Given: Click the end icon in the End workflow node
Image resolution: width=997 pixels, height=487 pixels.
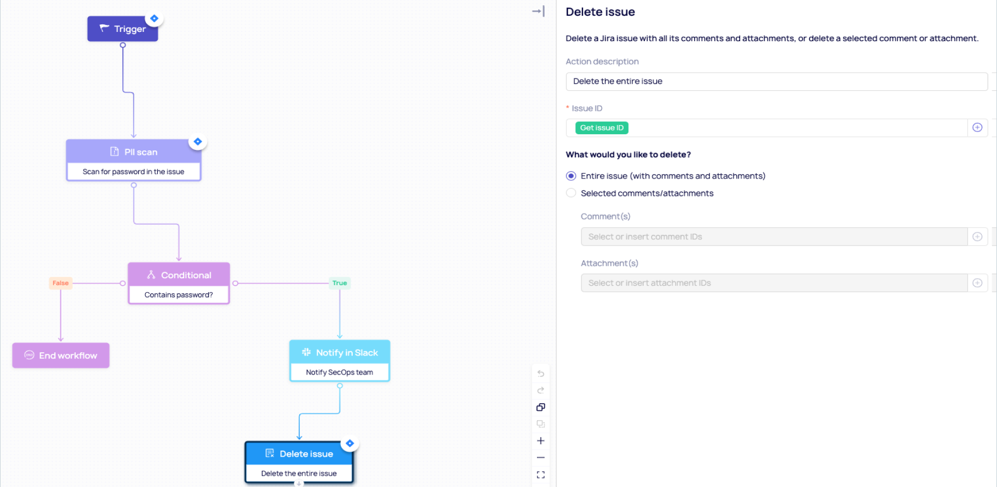Looking at the screenshot, I should tap(29, 355).
